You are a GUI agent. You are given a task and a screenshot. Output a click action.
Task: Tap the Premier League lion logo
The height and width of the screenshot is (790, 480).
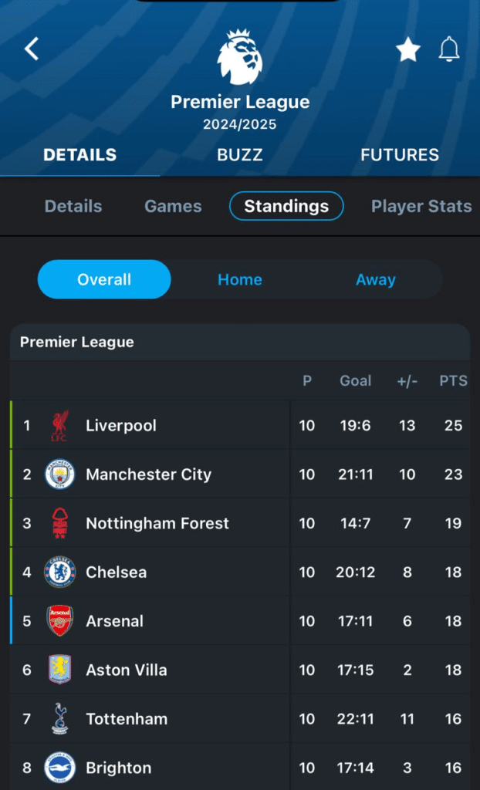click(240, 58)
